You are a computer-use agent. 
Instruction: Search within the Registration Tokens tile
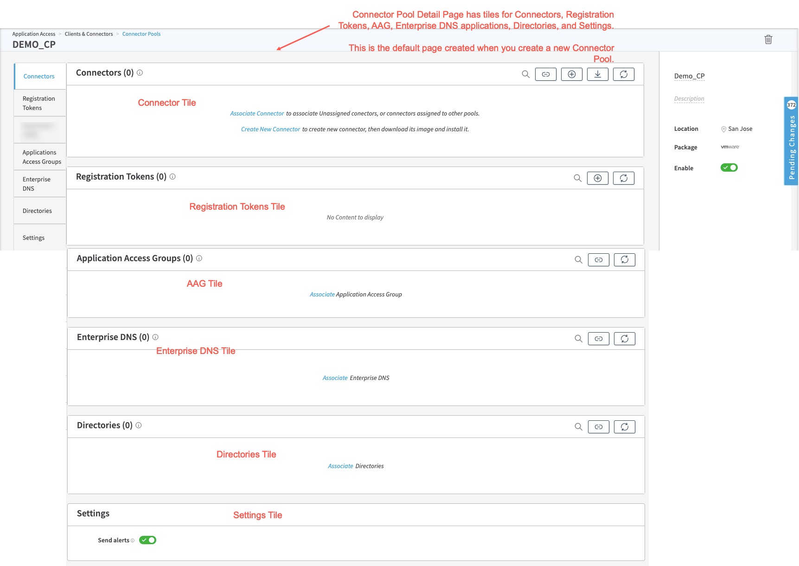pyautogui.click(x=577, y=178)
